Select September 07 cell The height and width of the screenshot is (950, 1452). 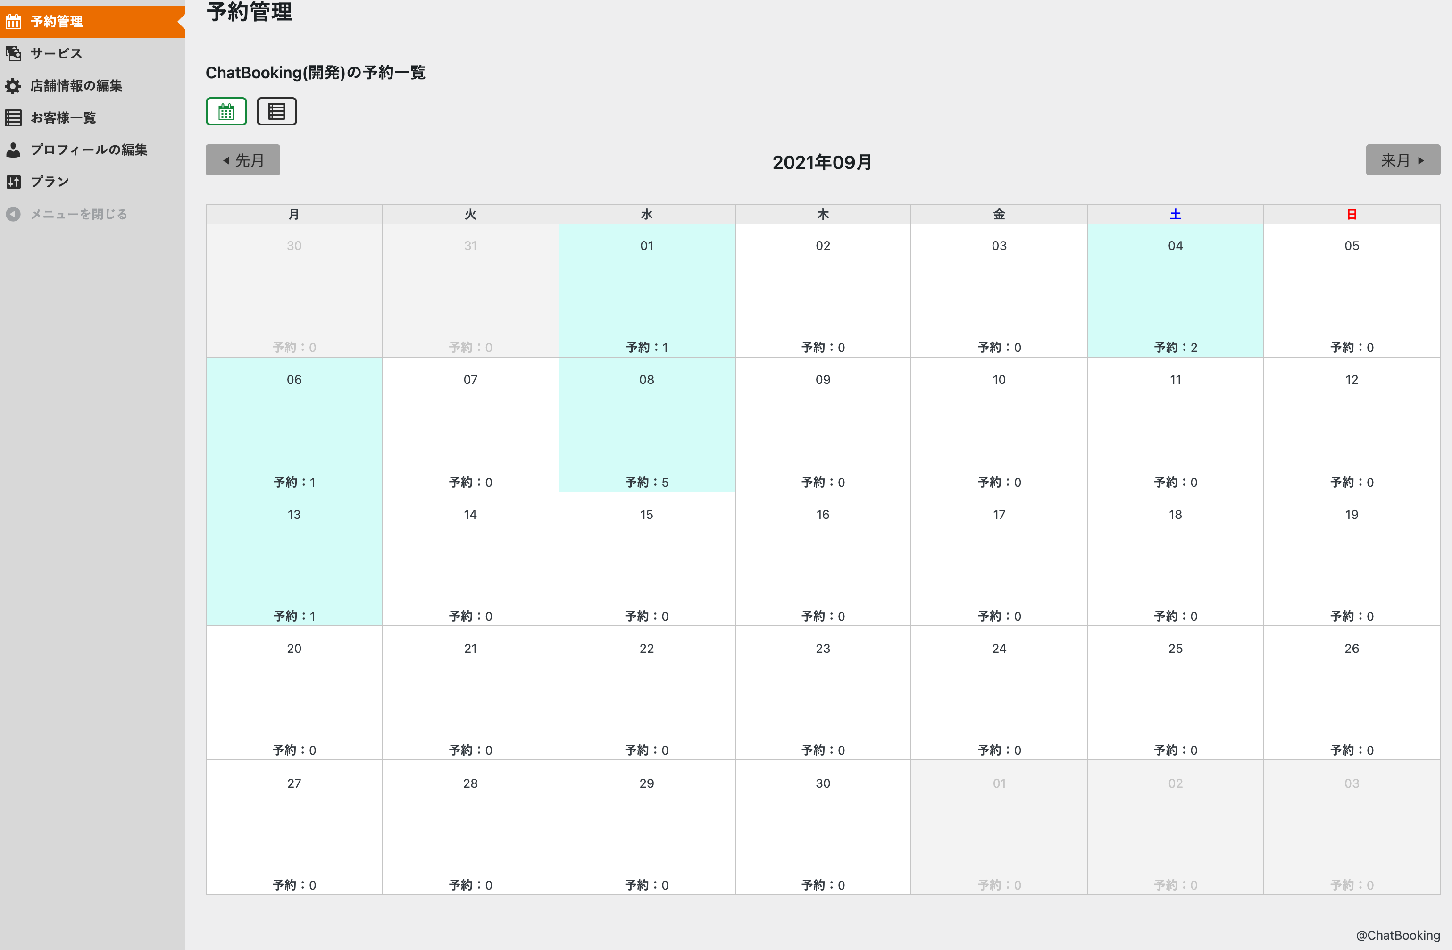click(470, 425)
